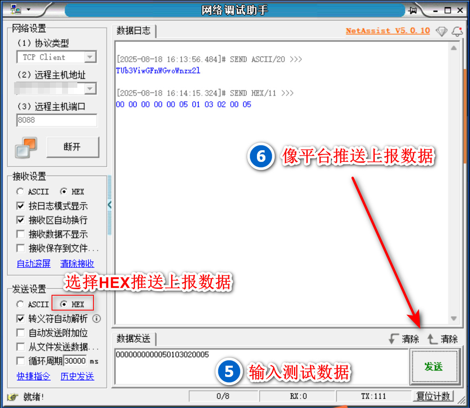
Task: Select ASCII radio in 接收设置
Action: click(x=20, y=192)
